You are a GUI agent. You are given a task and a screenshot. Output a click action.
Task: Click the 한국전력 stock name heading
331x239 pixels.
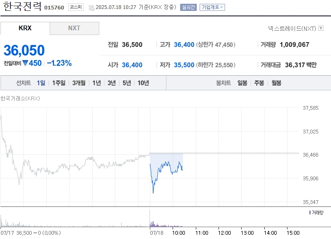(x=22, y=6)
